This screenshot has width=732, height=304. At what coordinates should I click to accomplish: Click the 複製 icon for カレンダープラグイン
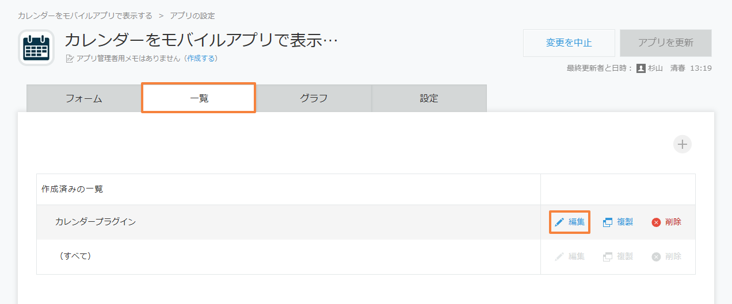click(x=608, y=222)
